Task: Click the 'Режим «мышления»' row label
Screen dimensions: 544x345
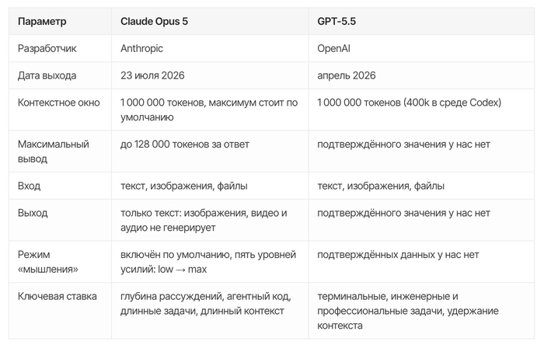Action: [48, 262]
